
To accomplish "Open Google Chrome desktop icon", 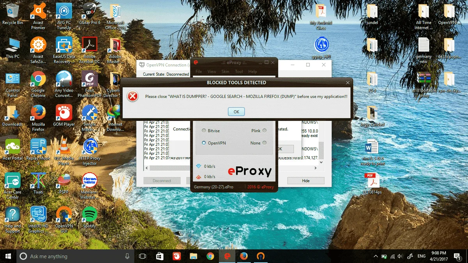I will click(38, 84).
